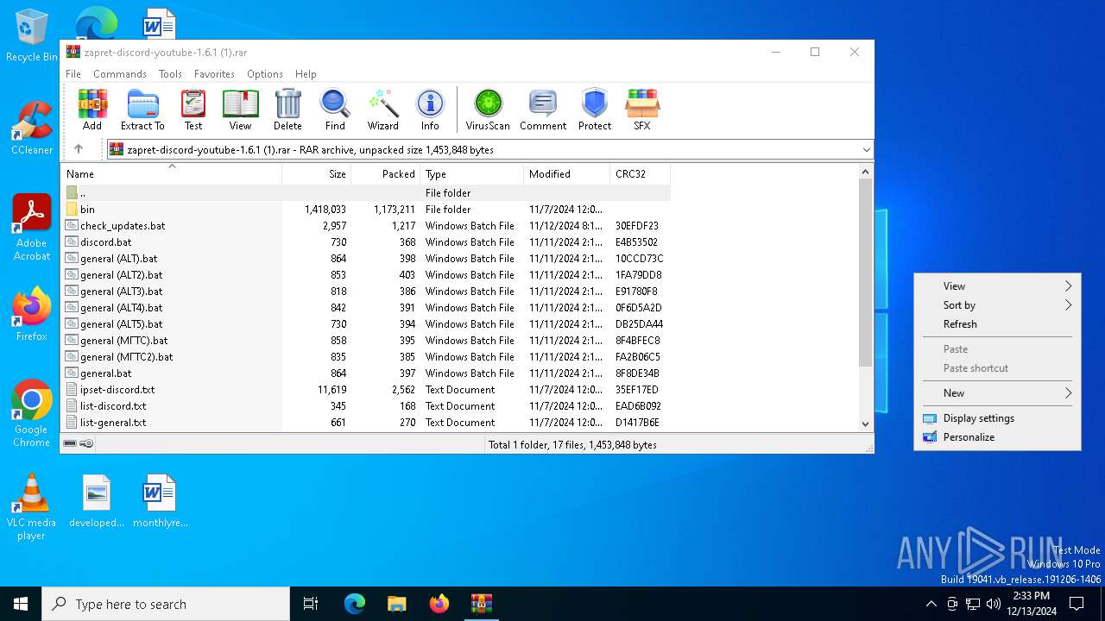This screenshot has width=1105, height=621.
Task: Click the Delete trash can icon
Action: pyautogui.click(x=287, y=110)
